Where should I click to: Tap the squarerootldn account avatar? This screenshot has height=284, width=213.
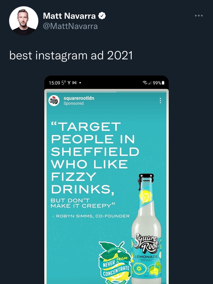tap(54, 101)
